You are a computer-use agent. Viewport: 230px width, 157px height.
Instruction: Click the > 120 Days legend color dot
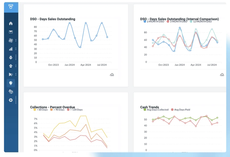(x=69, y=110)
